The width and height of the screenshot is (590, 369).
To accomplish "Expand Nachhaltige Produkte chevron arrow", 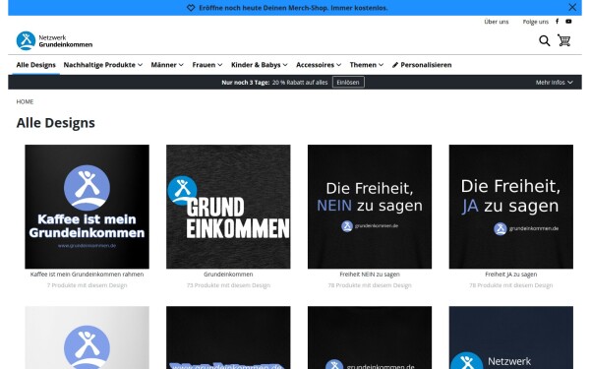I will pos(140,65).
